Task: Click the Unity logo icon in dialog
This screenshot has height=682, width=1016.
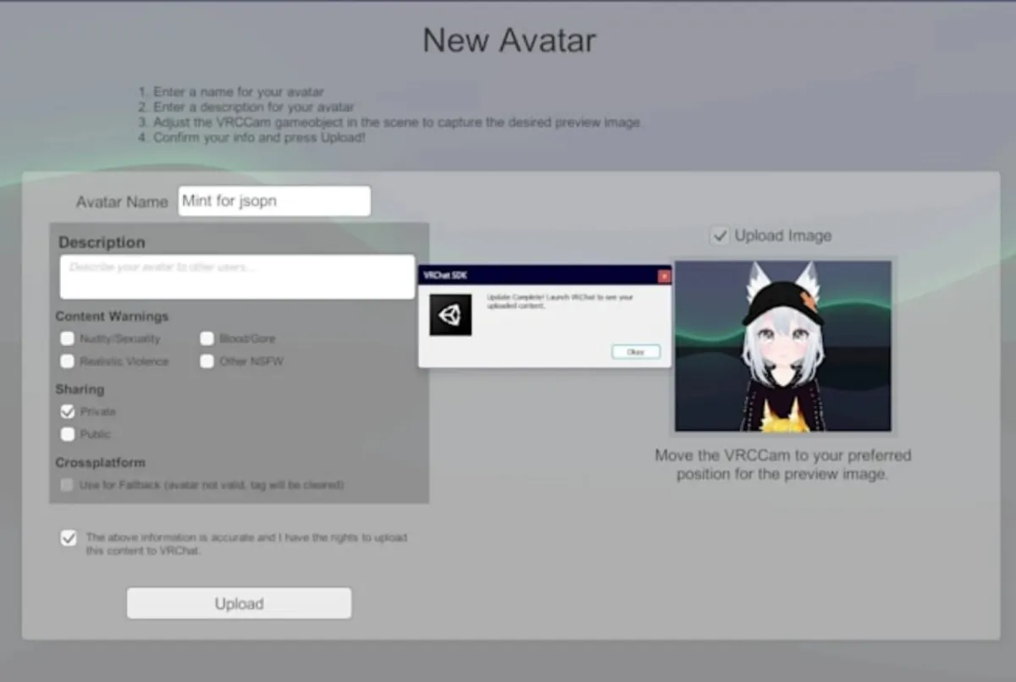Action: [x=450, y=315]
